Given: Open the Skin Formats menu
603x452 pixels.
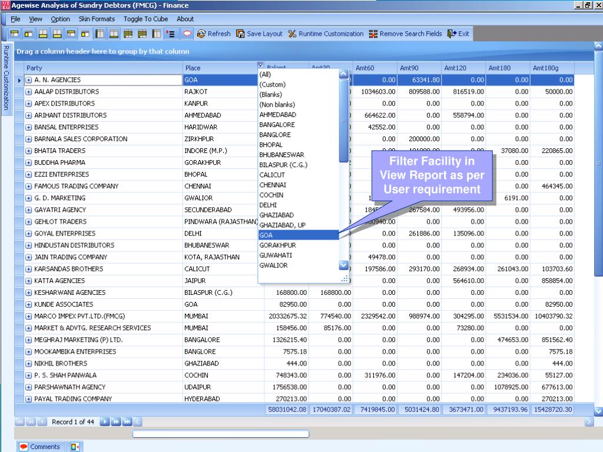Looking at the screenshot, I should click(x=97, y=19).
